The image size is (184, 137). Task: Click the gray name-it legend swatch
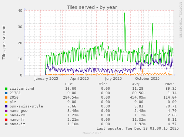coord(6,124)
